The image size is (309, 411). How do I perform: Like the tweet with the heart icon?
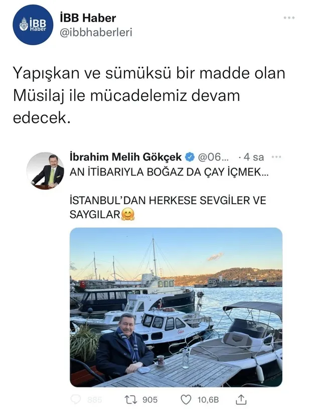186,400
